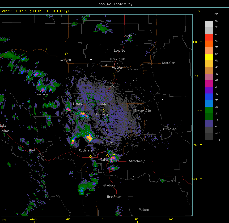The width and height of the screenshot is (229, 223).
Task: Select the yellow diamond marker south of RedDeer
Action: click(x=113, y=74)
